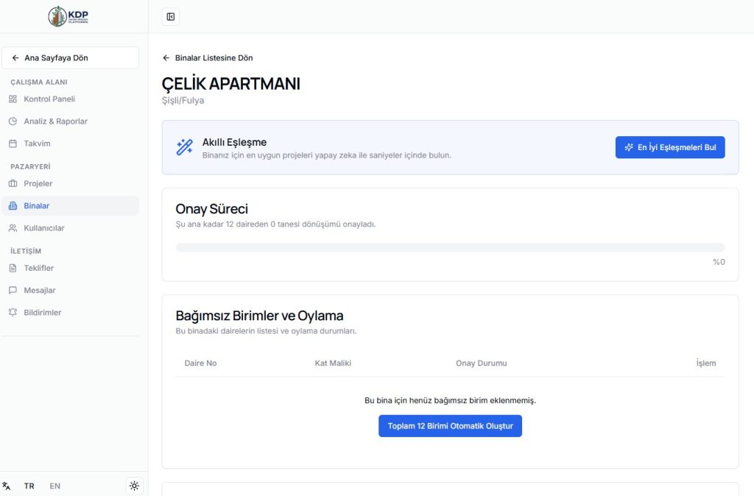The height and width of the screenshot is (496, 754).
Task: Click Toplam 12 Birimi Otomatik Oluştur
Action: click(x=450, y=426)
